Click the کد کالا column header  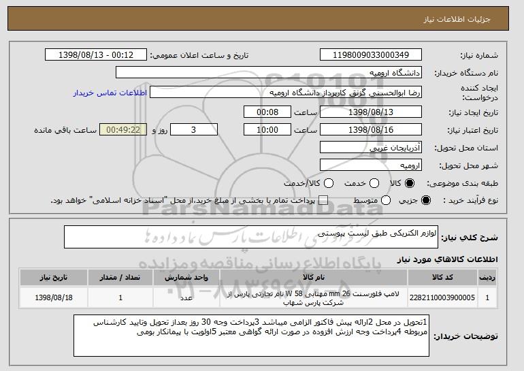[x=442, y=278]
